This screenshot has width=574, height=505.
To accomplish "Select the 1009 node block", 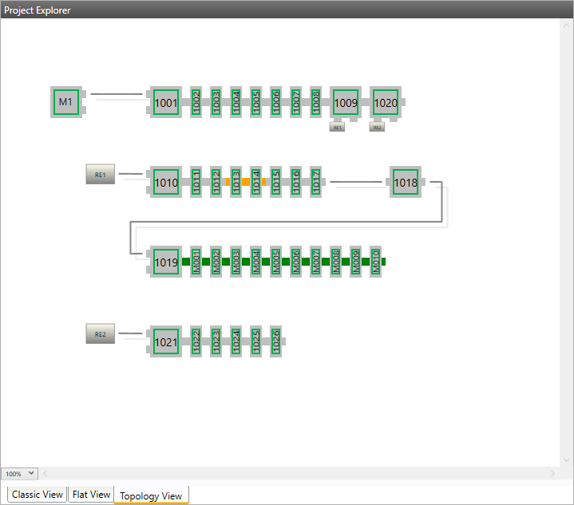I will (x=346, y=102).
